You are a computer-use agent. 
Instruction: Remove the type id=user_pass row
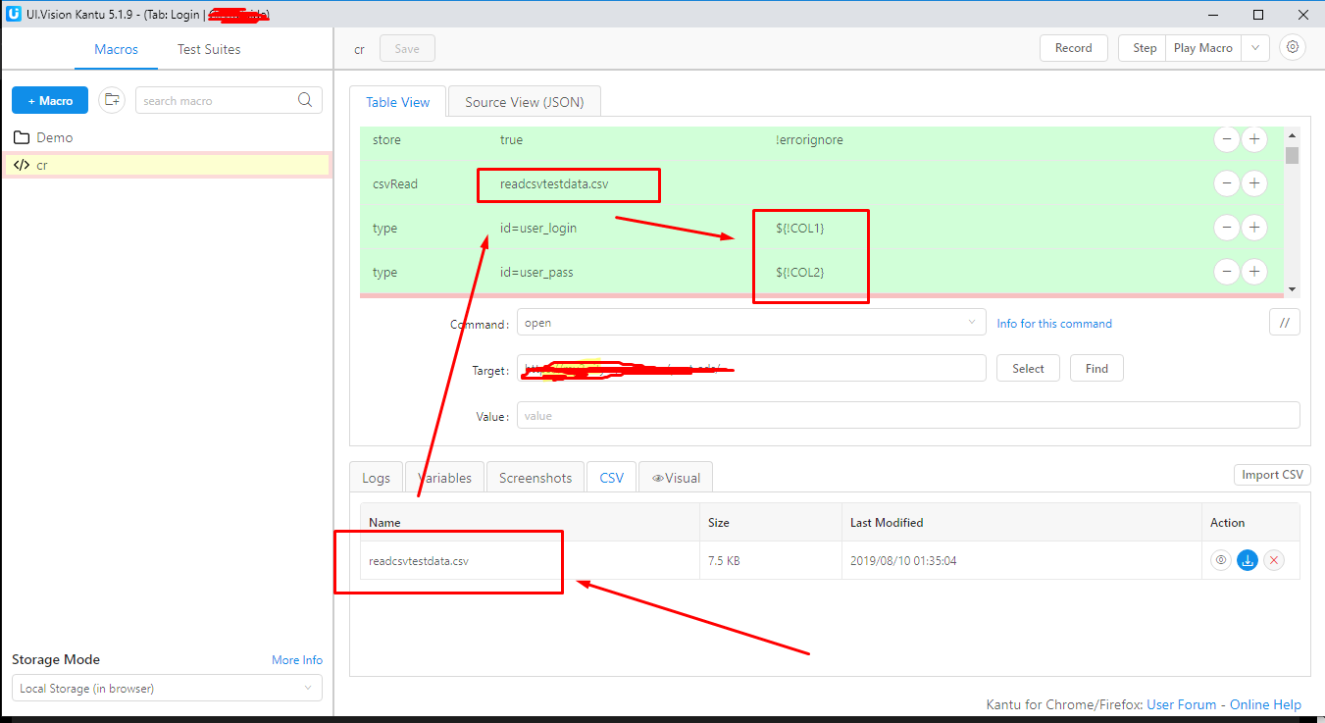click(x=1226, y=272)
